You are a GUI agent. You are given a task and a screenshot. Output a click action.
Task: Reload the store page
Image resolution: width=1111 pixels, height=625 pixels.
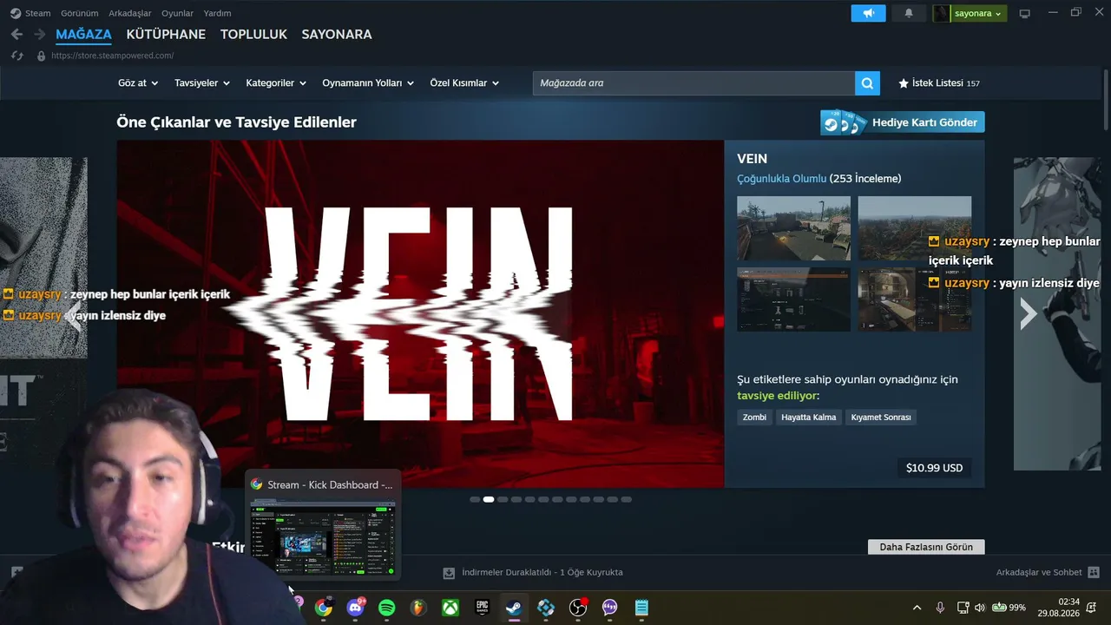(x=16, y=56)
